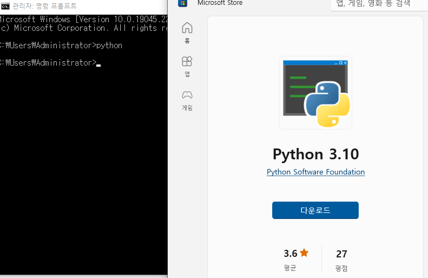Click the 평균 label under rating
This screenshot has width=428, height=278.
point(290,268)
